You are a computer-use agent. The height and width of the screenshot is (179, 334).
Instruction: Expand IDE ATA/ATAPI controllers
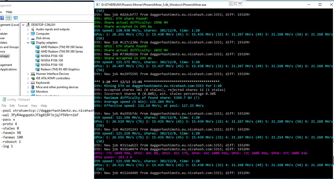pos(28,78)
